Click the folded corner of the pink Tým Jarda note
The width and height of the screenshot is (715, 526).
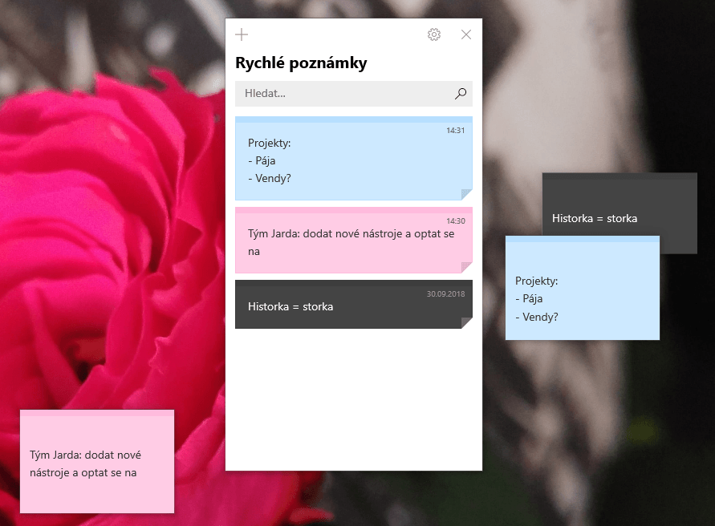pos(466,265)
